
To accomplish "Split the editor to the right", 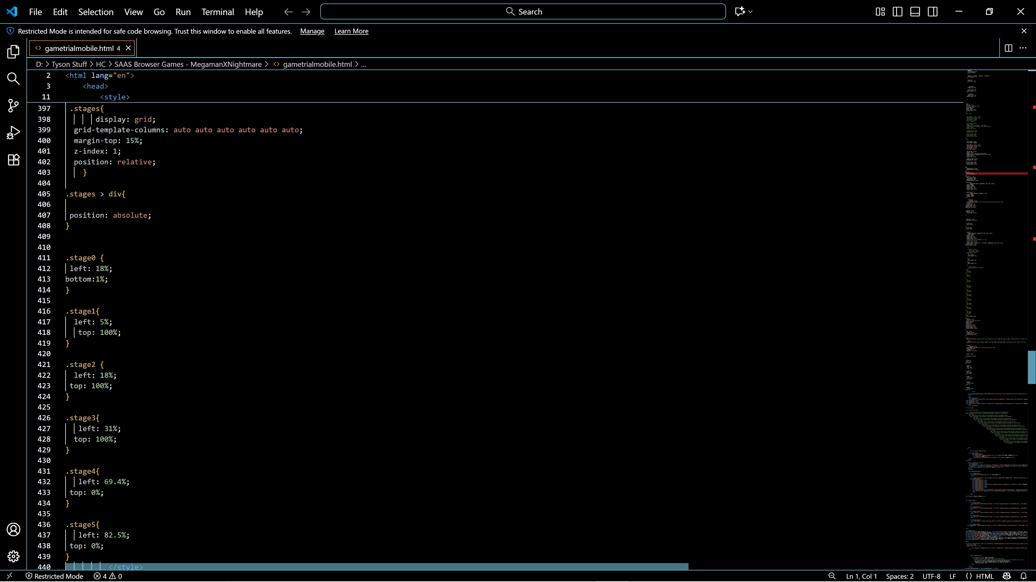I will [1008, 48].
